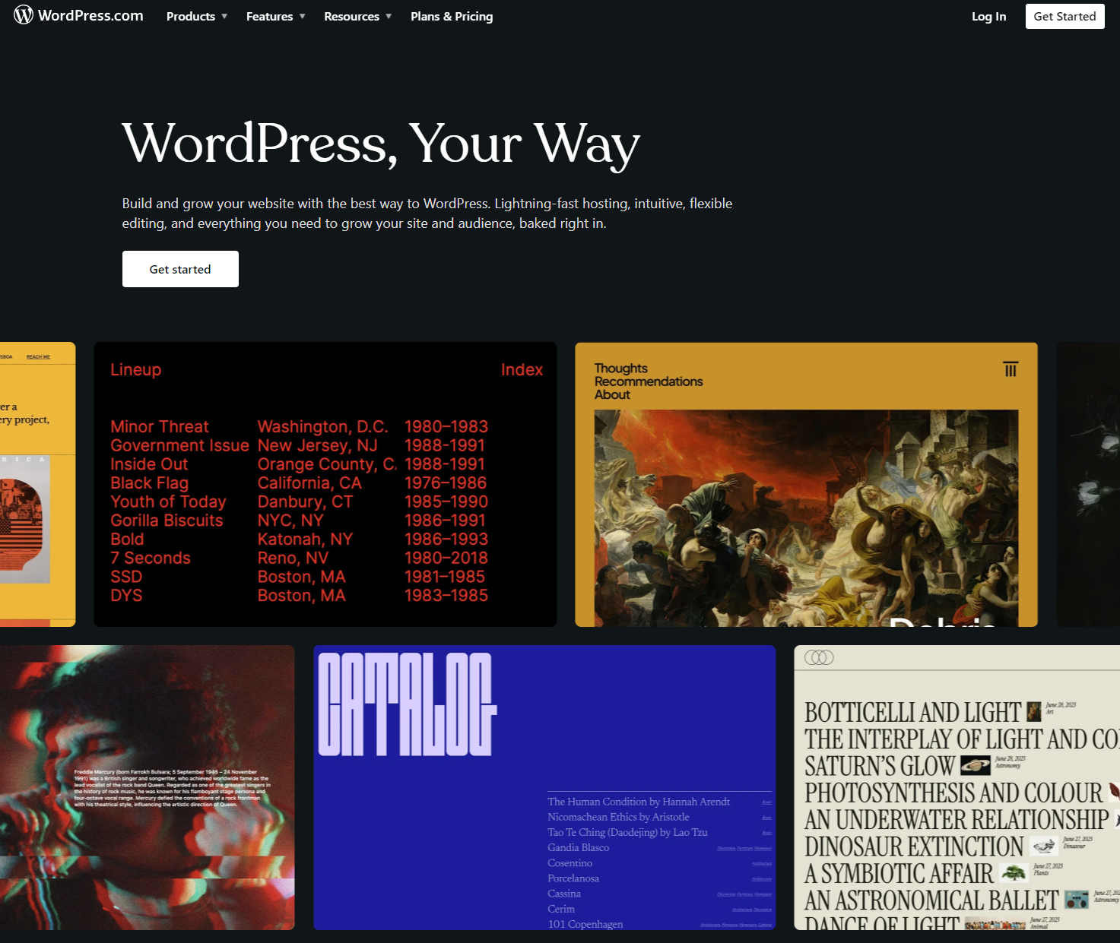This screenshot has height=943, width=1120.
Task: Click the Index link in Lineup theme
Action: pos(522,369)
